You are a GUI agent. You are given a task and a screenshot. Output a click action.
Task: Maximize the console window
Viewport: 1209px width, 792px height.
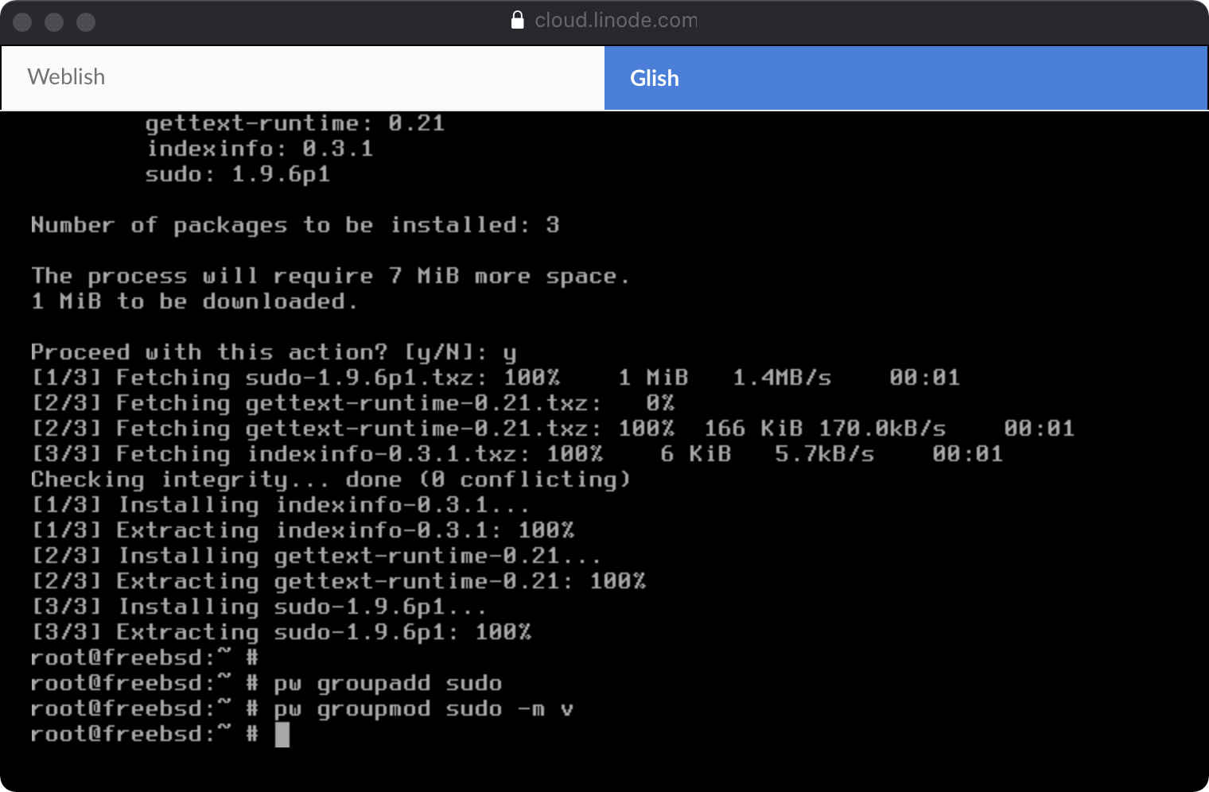pos(86,22)
